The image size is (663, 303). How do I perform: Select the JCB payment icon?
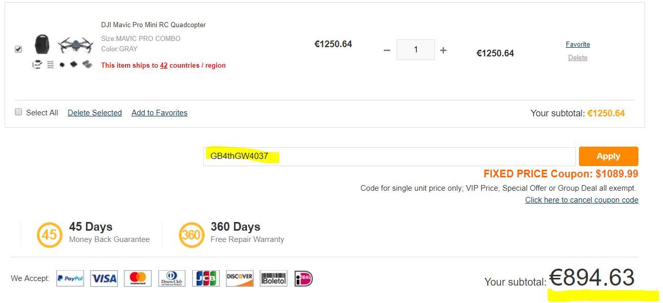pyautogui.click(x=206, y=278)
